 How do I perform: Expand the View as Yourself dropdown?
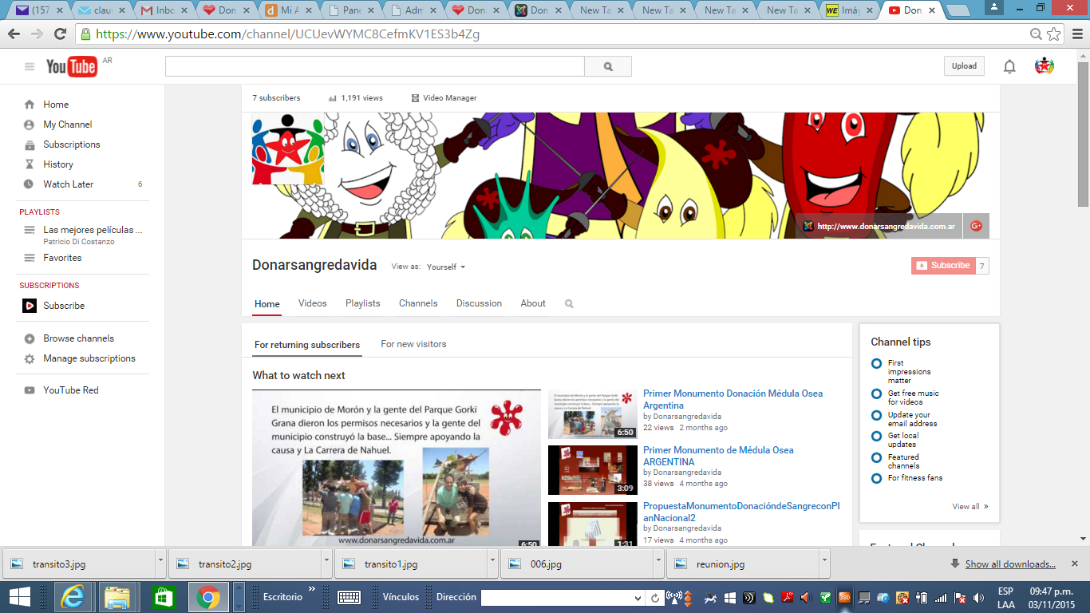pyautogui.click(x=445, y=267)
